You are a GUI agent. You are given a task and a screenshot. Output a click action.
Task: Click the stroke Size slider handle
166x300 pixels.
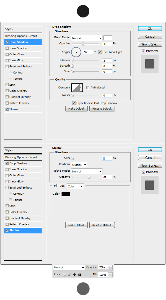pos(72,158)
